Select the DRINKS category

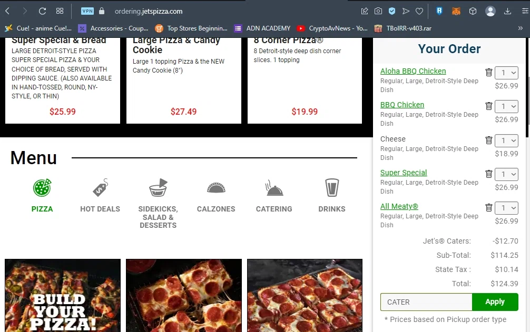tap(332, 209)
